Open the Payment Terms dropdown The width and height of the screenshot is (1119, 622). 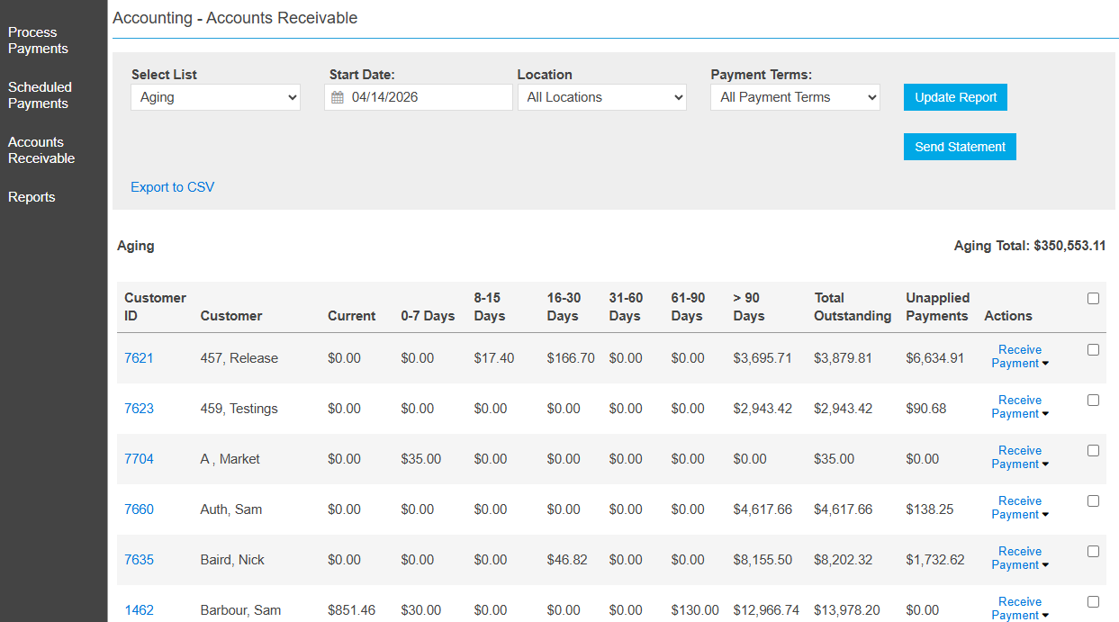tap(795, 96)
